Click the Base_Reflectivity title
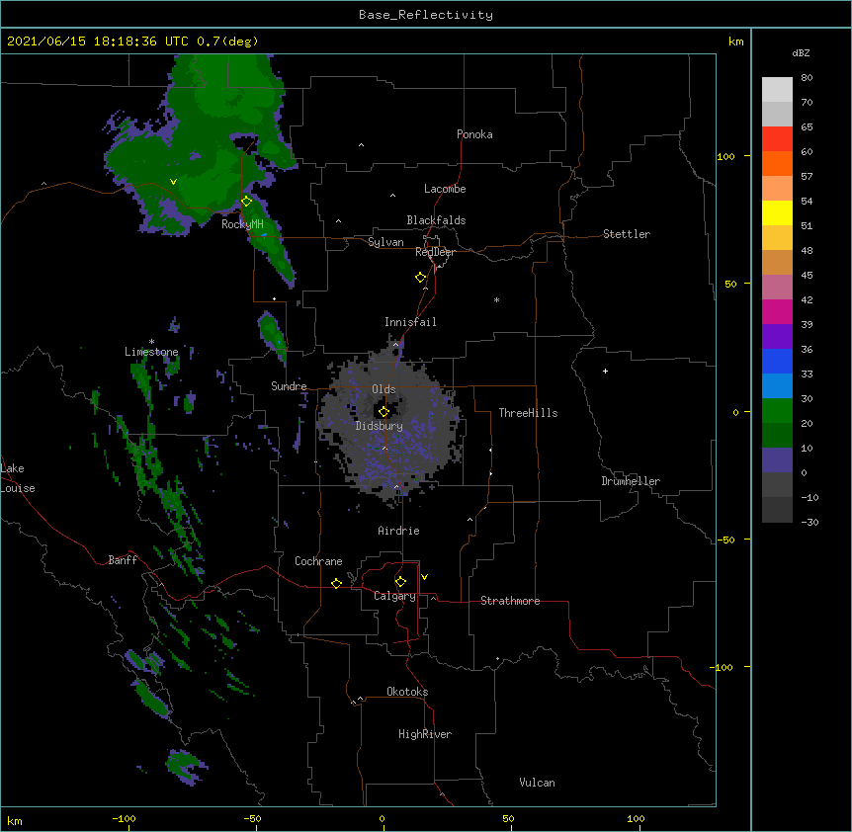This screenshot has width=852, height=832. click(x=426, y=15)
